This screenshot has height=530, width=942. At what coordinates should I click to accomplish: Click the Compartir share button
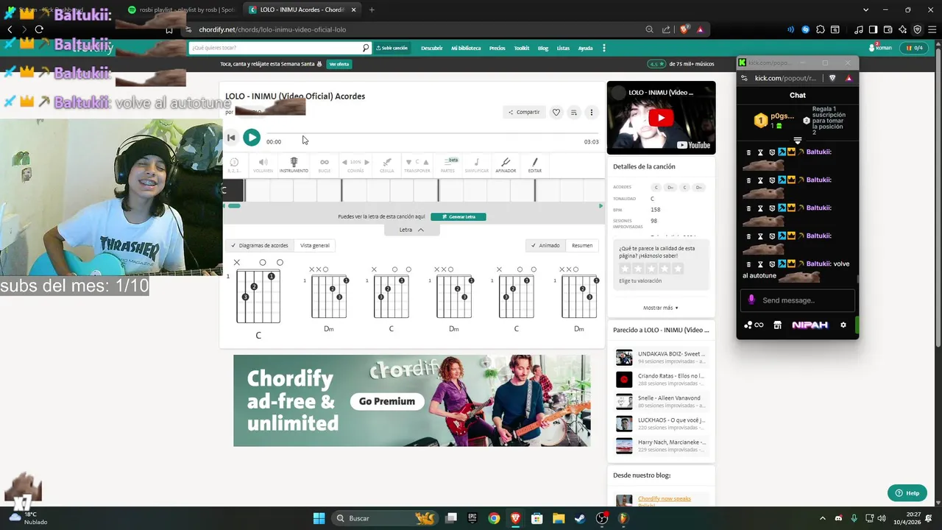[523, 112]
